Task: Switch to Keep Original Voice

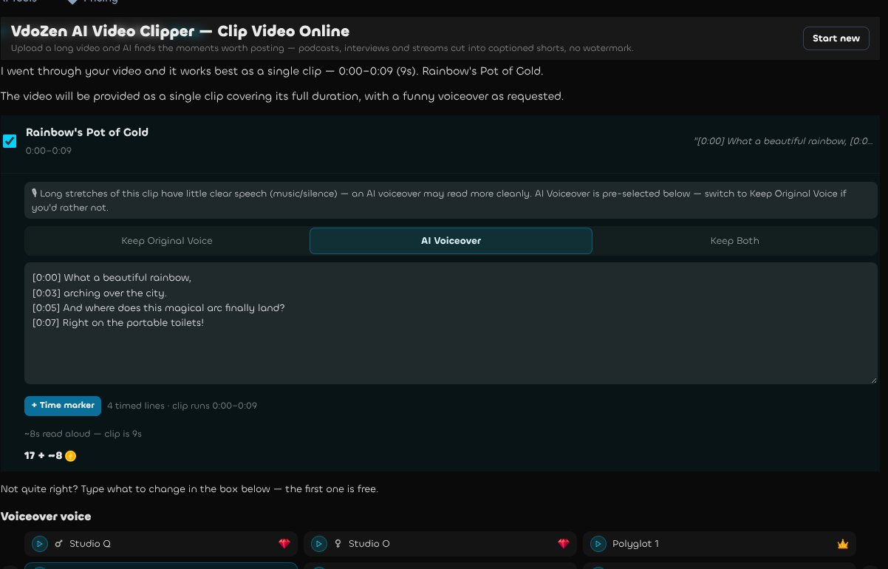Action: [x=167, y=241]
